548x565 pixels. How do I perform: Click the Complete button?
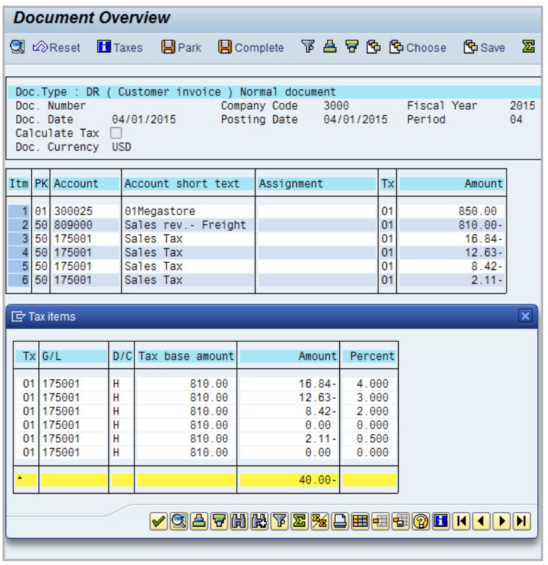click(x=251, y=47)
